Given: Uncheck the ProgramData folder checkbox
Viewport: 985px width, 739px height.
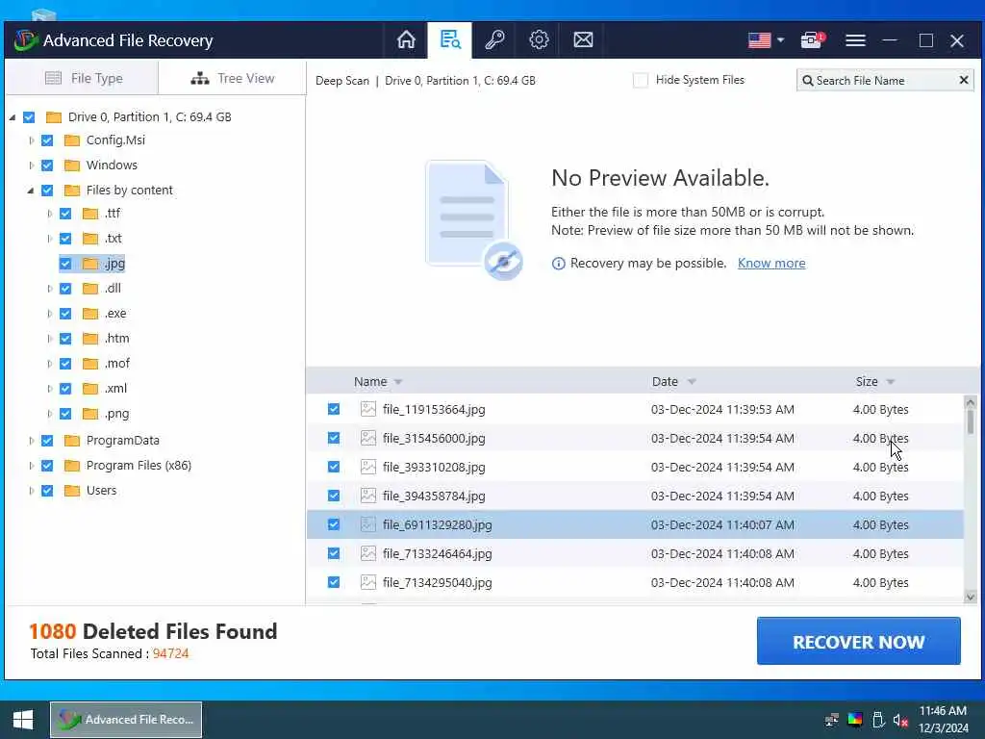Looking at the screenshot, I should coord(47,441).
